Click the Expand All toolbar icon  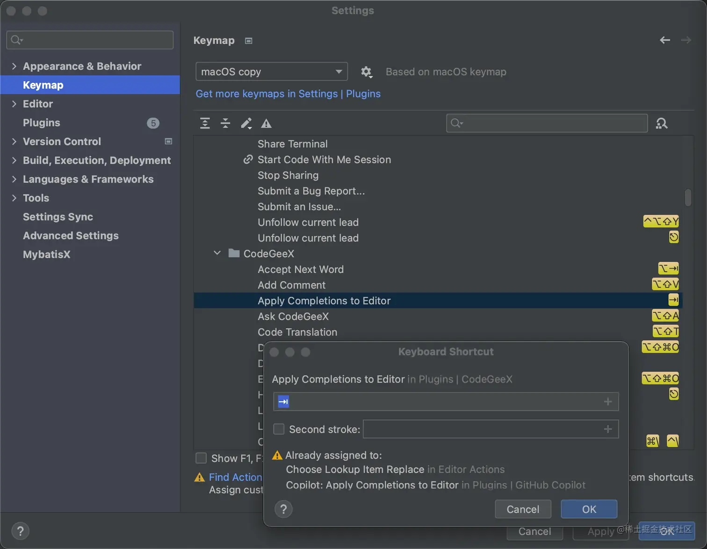point(205,123)
